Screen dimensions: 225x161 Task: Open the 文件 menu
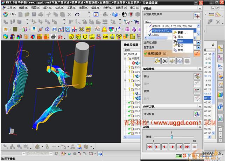(x=11, y=7)
